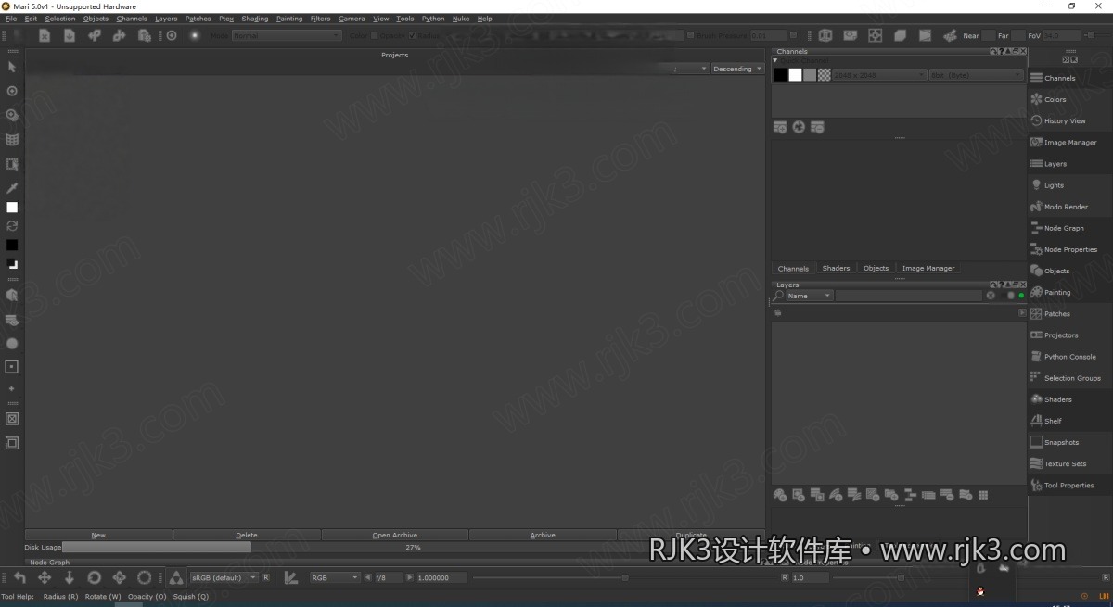Toggle green filter dot in Layers search
Image resolution: width=1113 pixels, height=607 pixels.
1021,296
